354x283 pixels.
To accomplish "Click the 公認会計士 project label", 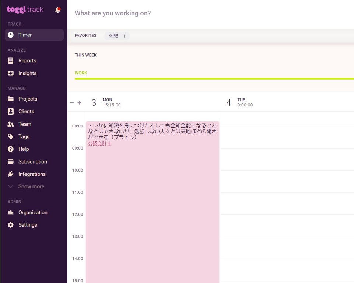I will (x=100, y=144).
